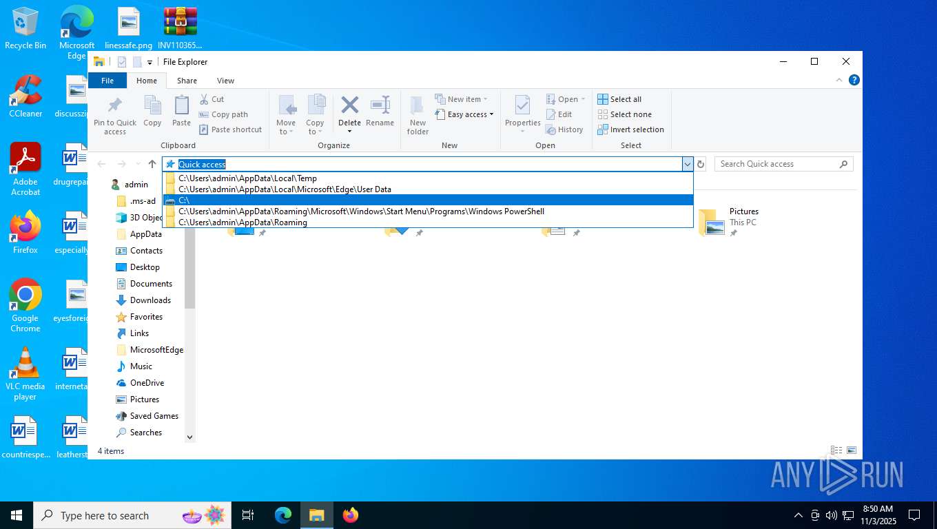
Task: Click the red Delete icon
Action: 349,105
